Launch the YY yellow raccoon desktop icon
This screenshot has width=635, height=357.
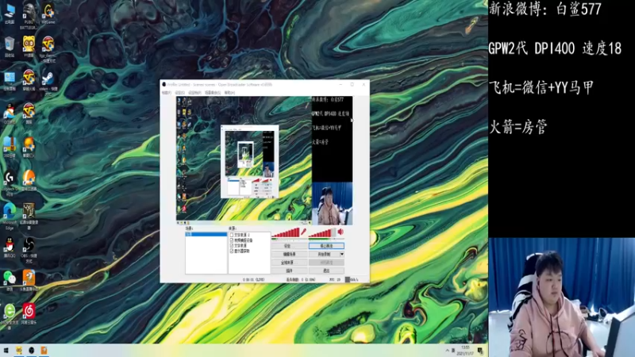tap(29, 46)
